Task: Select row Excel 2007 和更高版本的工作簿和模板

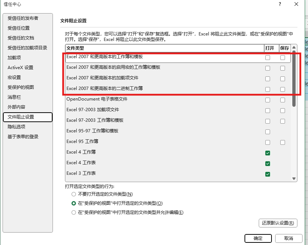Action: coord(178,57)
